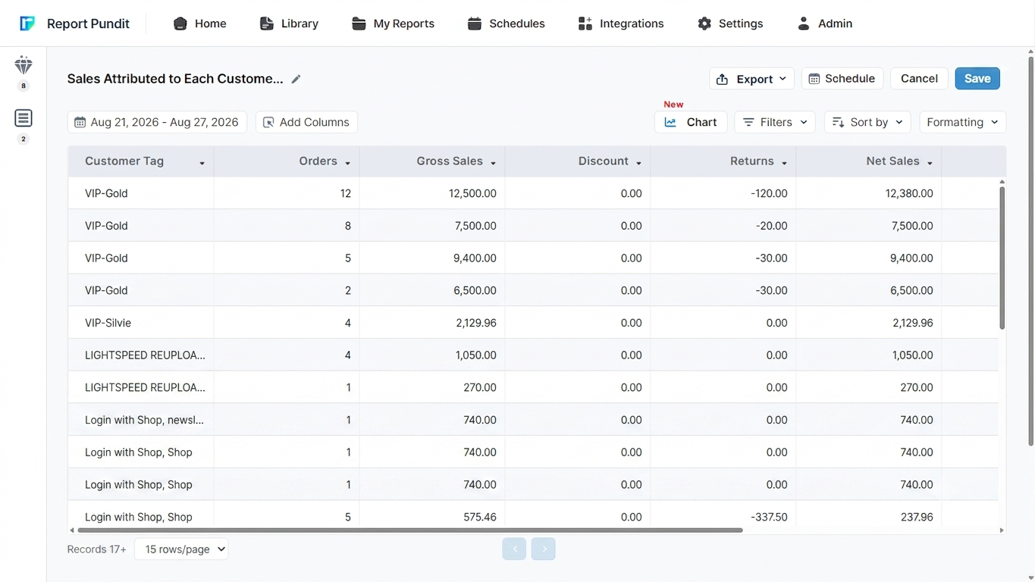Screen dimensions: 1035x582
Task: Click the page vertical scrollbar
Action: [x=1030, y=250]
